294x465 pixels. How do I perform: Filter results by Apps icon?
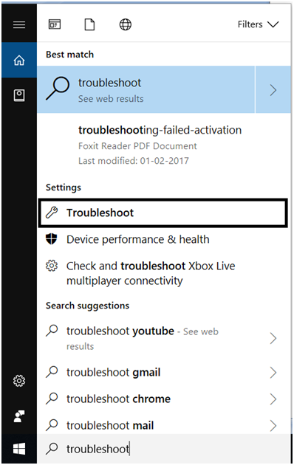pos(55,24)
